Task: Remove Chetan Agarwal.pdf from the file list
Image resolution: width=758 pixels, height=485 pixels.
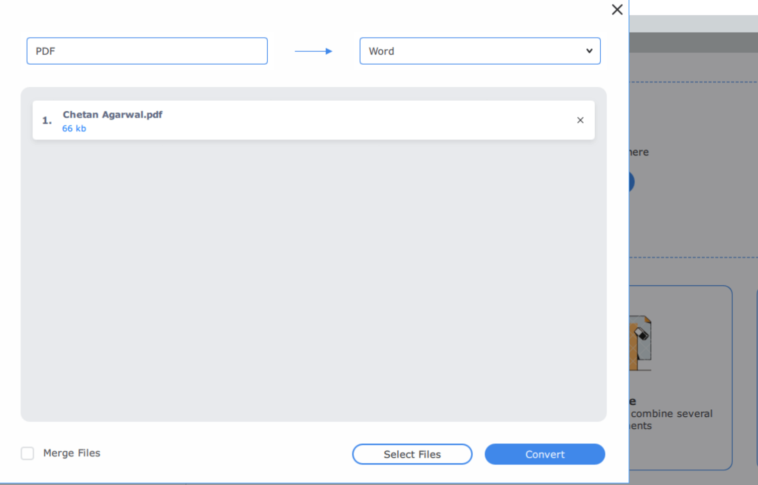Action: [x=580, y=120]
